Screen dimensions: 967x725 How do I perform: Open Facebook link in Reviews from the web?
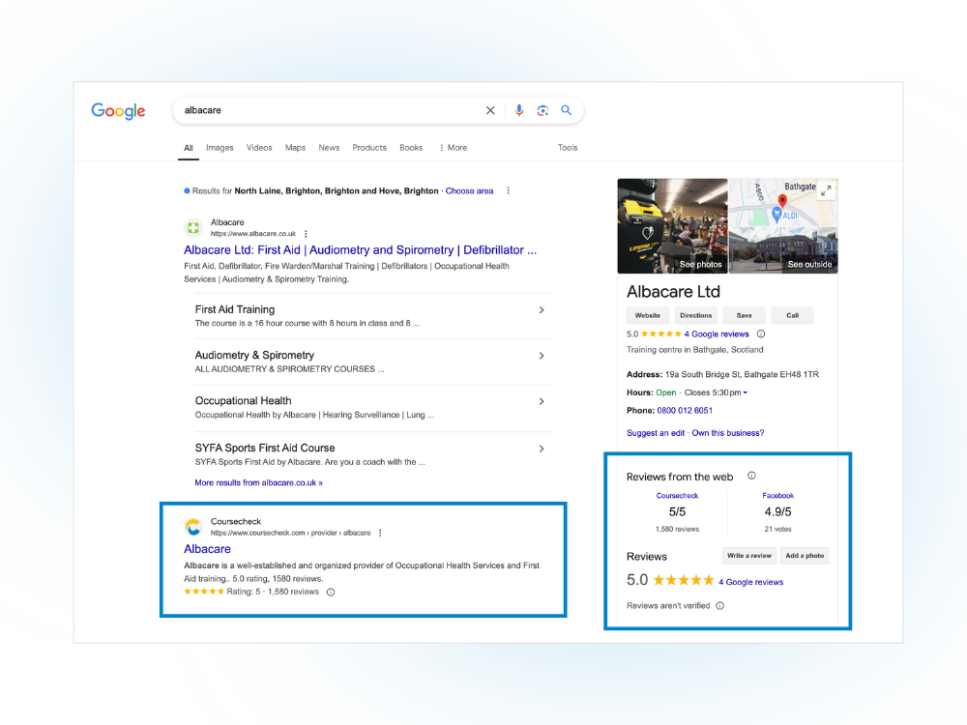[777, 496]
